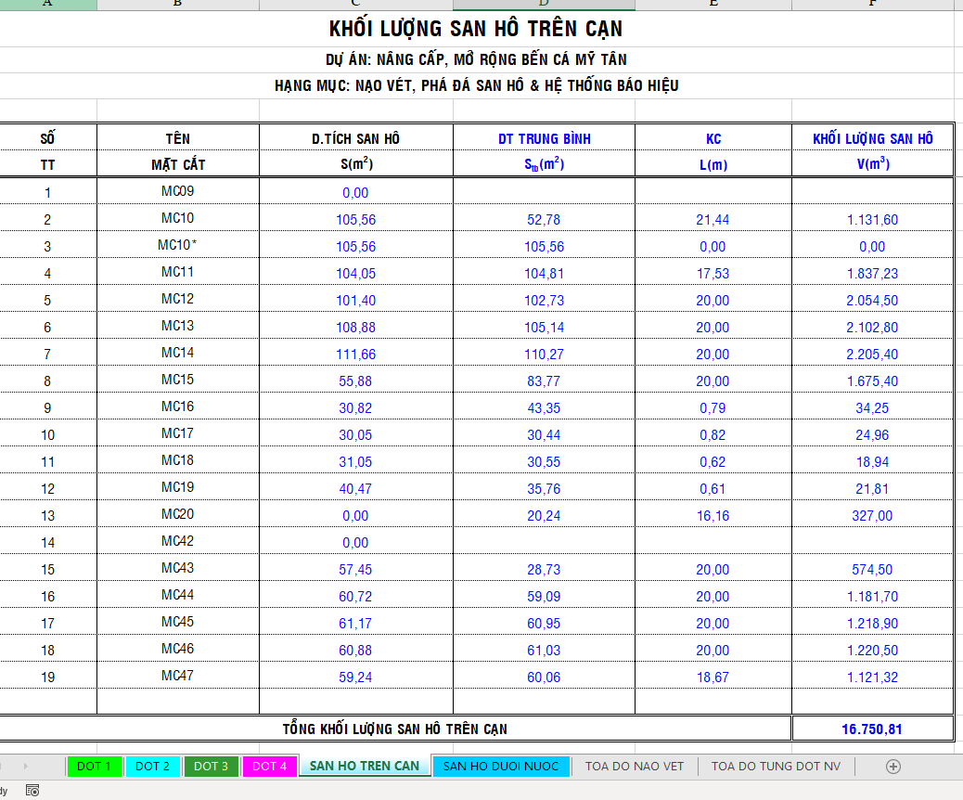Click header KHỐI LƯỢNG SAN HÔ

tap(873, 139)
